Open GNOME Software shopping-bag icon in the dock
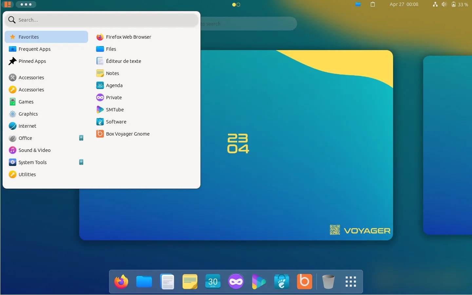The width and height of the screenshot is (472, 295). [x=281, y=281]
